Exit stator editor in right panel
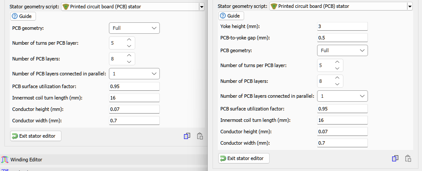The image size is (422, 171). [244, 158]
